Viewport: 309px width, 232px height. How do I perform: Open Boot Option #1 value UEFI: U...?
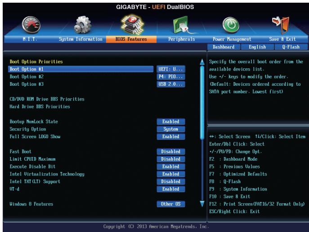[171, 69]
